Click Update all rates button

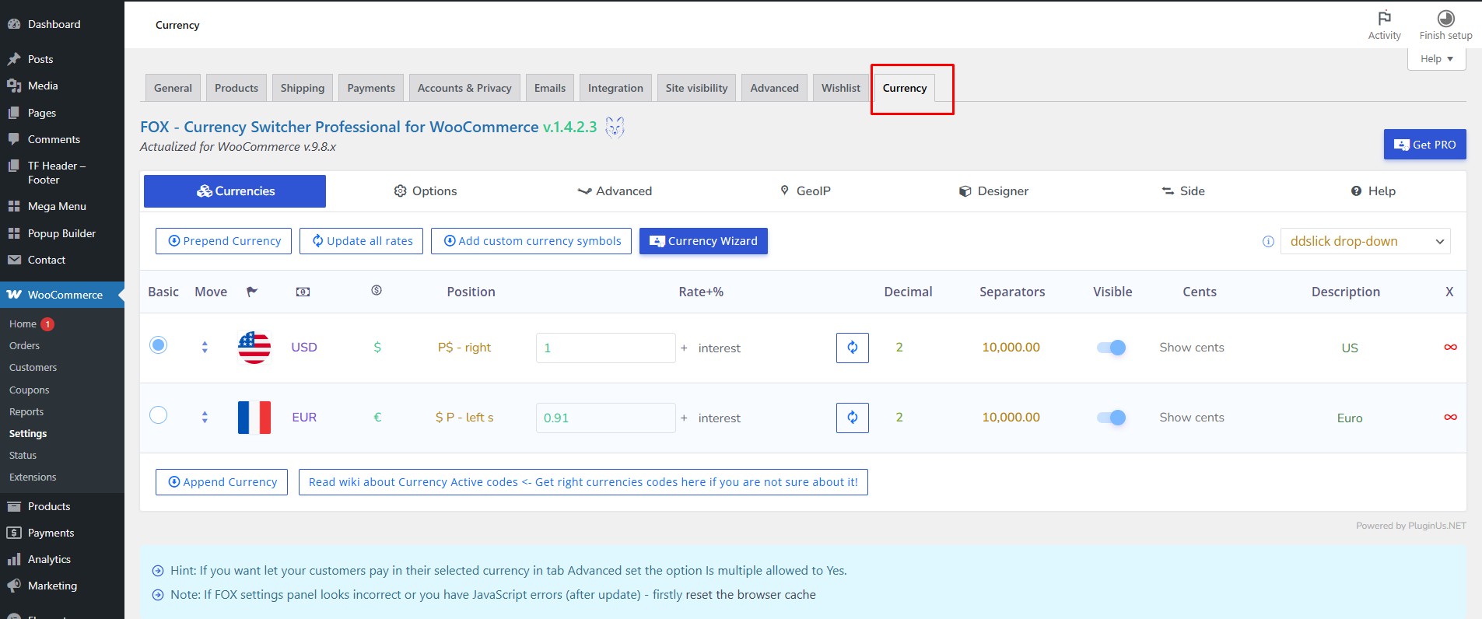(362, 241)
